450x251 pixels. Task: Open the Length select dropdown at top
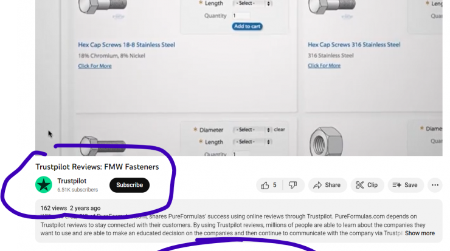pos(252,4)
